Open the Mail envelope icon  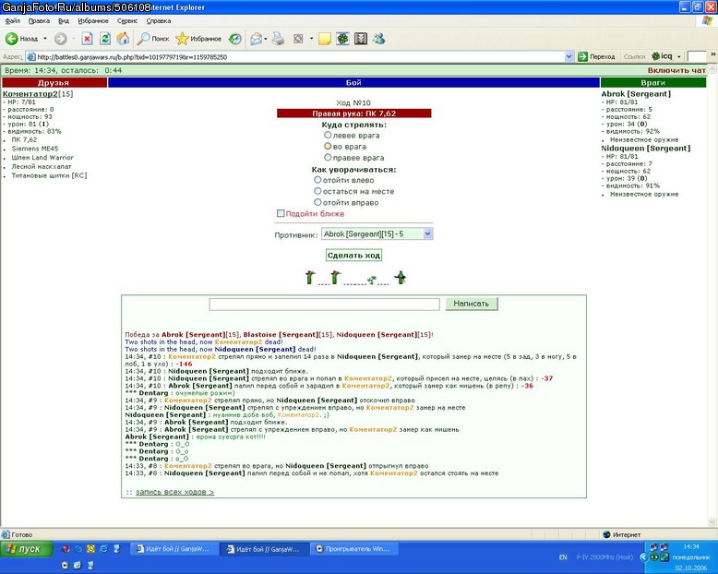(x=257, y=39)
